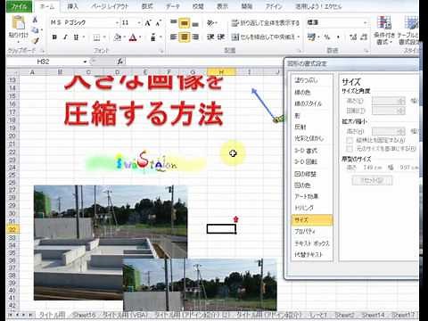Click the phonetic guide (furigana) icon
The width and height of the screenshot is (428, 321).
(153, 37)
